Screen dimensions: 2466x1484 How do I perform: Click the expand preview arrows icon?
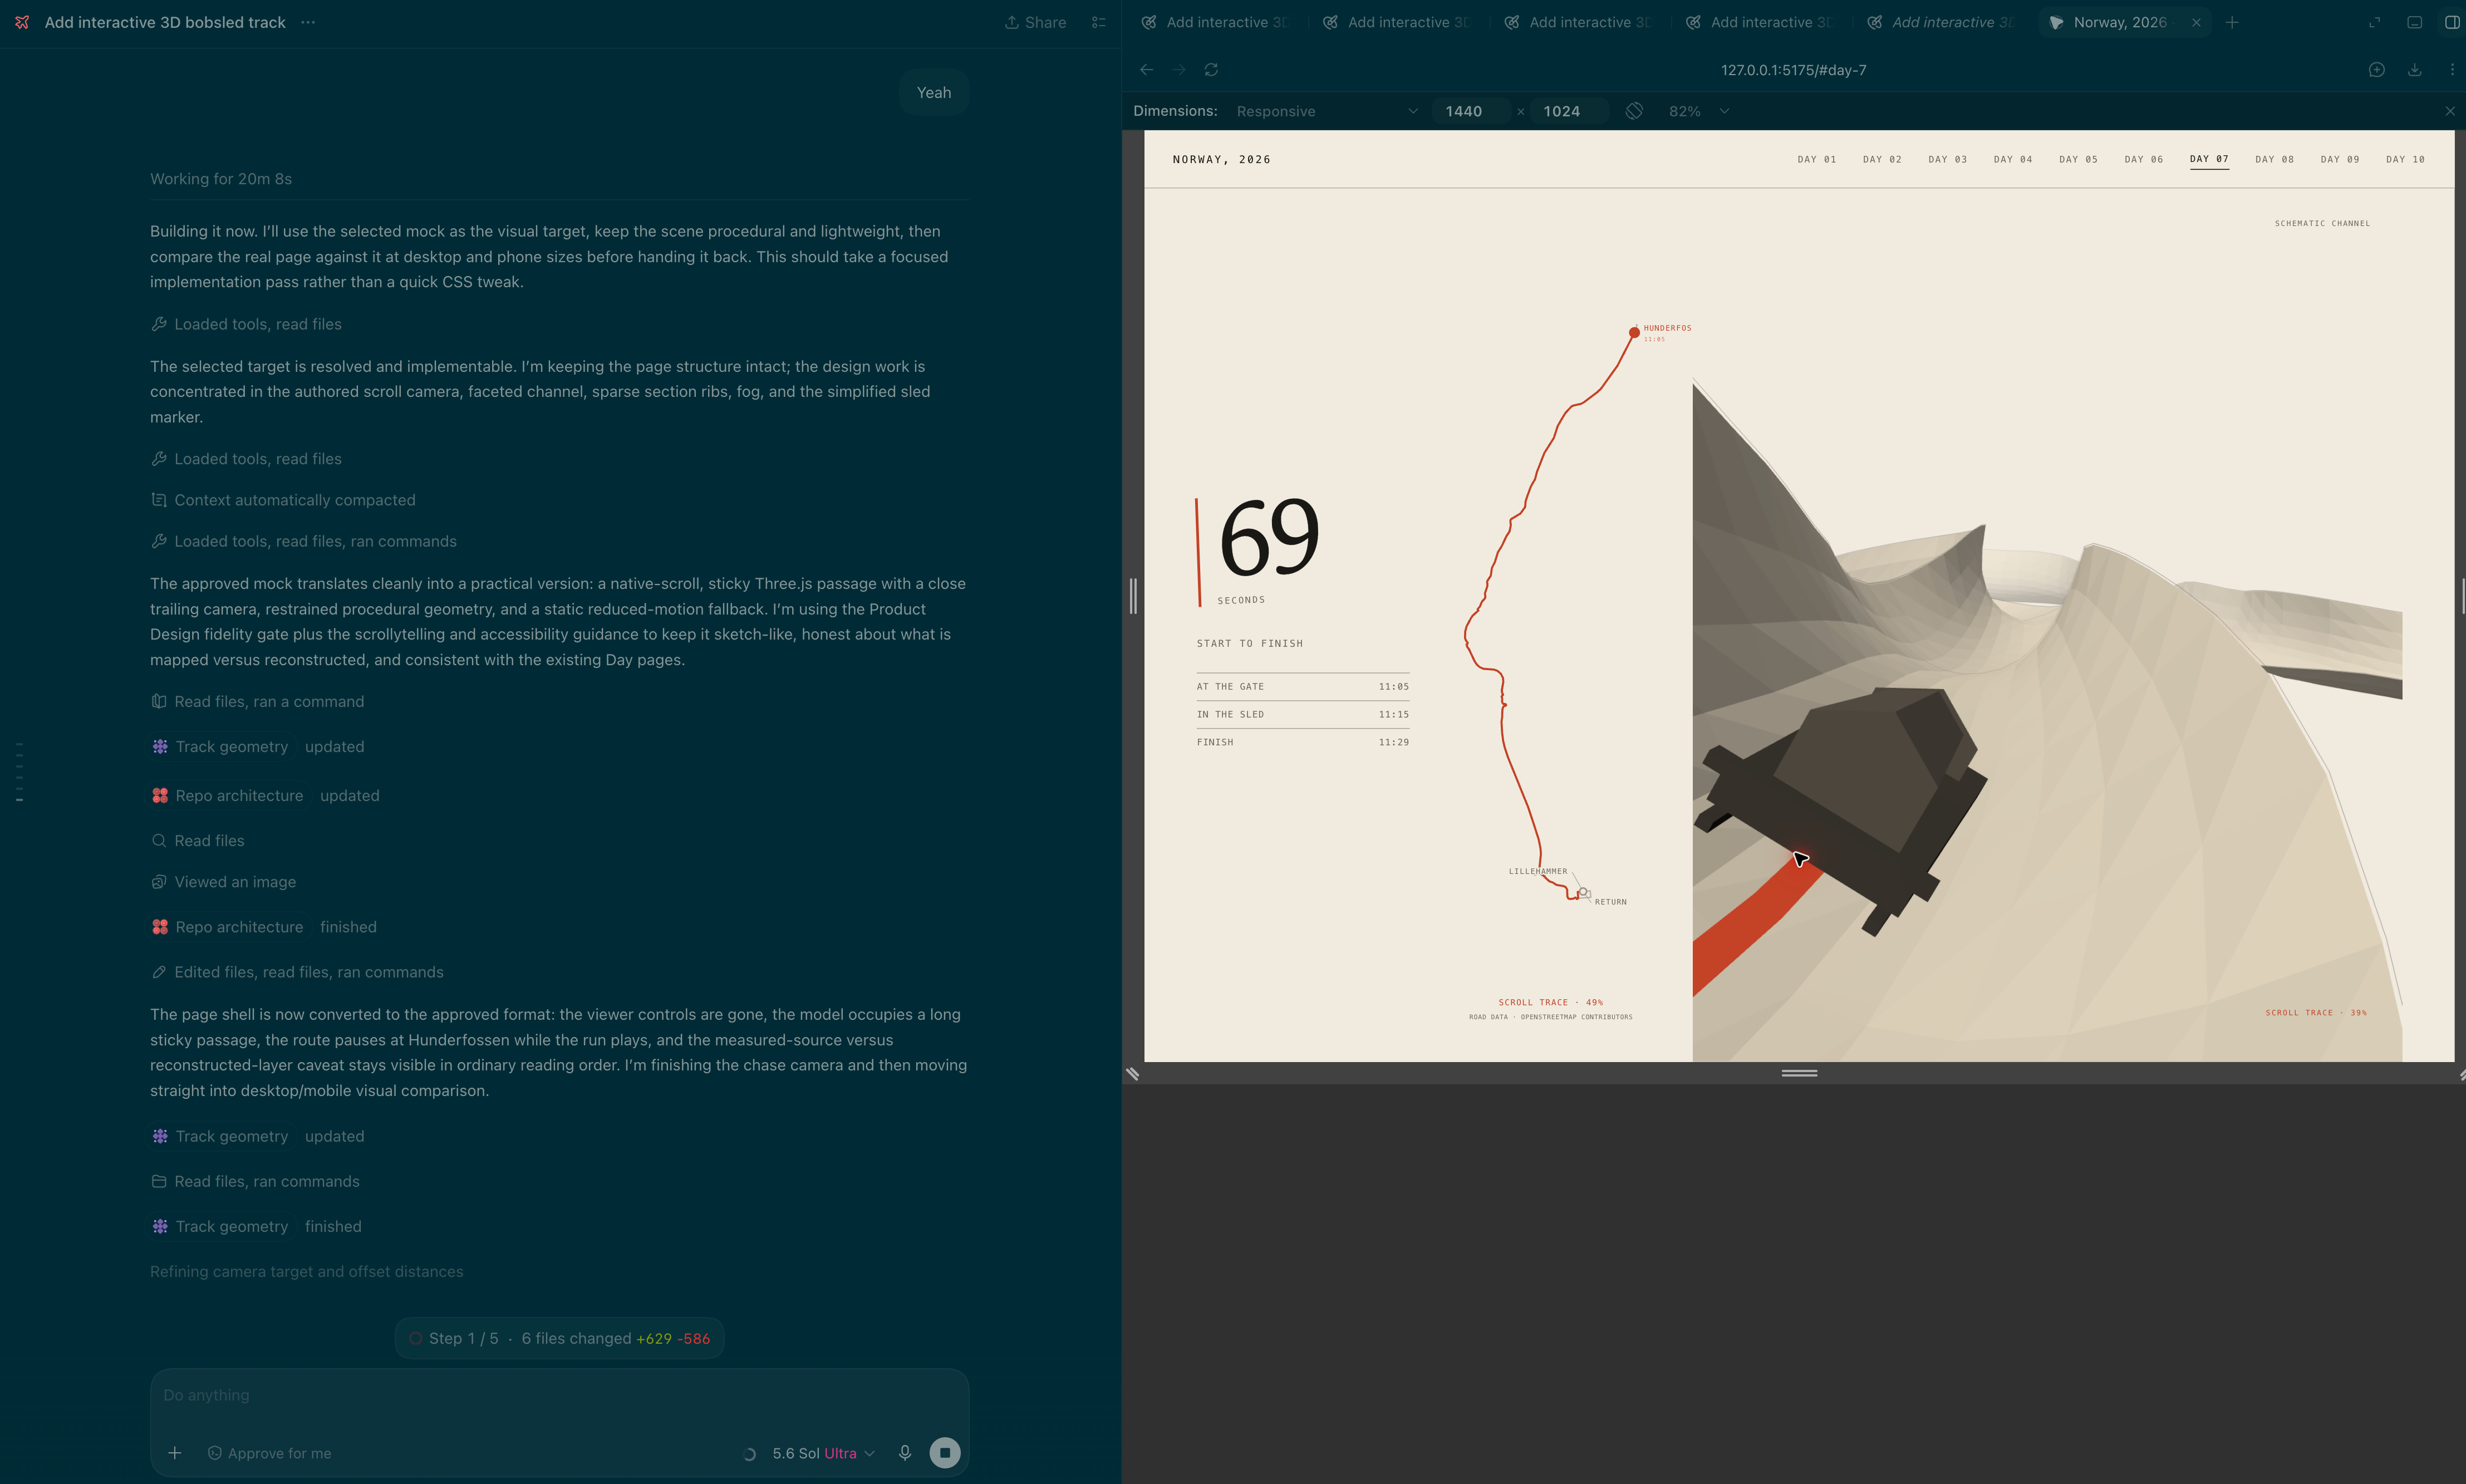2374,22
